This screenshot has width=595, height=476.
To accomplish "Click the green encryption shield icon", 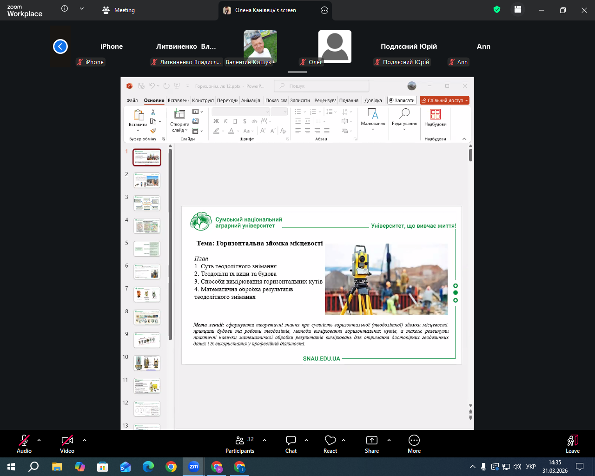I will tap(497, 10).
